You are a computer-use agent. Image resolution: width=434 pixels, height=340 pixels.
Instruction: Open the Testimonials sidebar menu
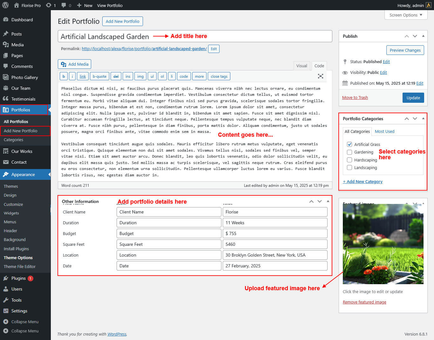pos(23,99)
